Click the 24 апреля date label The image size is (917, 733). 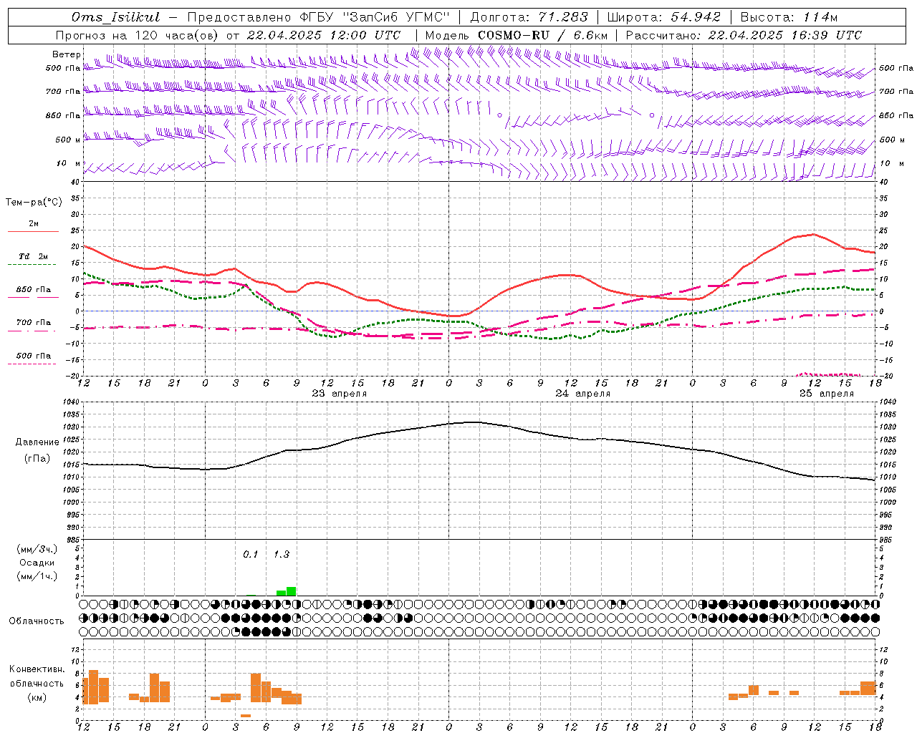click(582, 394)
